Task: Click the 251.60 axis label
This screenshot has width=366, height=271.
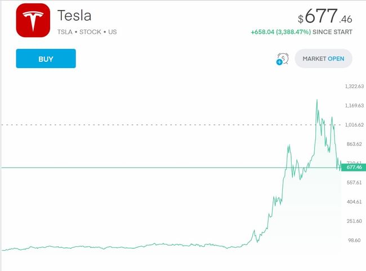Action: click(x=354, y=221)
